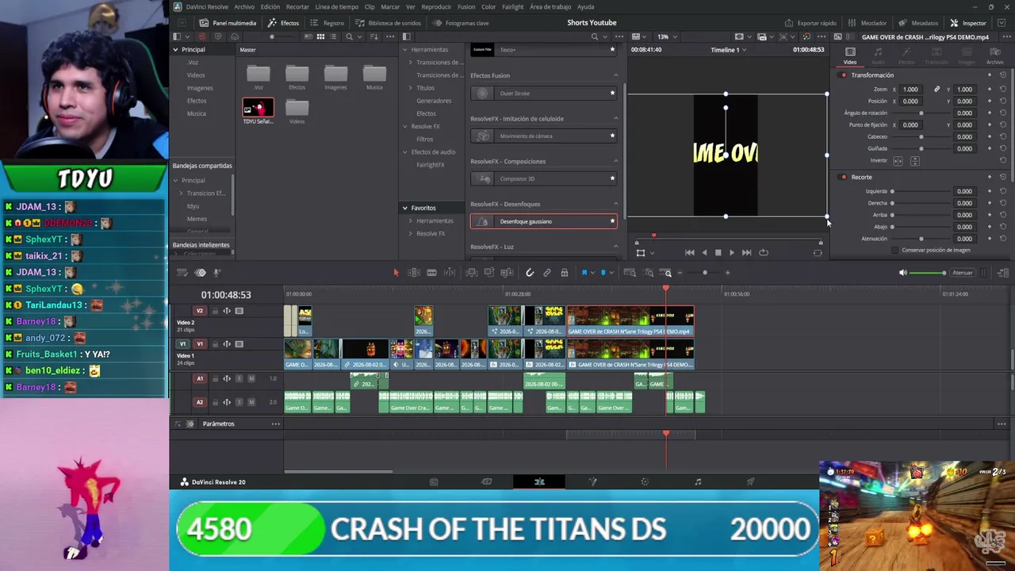Expand the Títulos effects category

(x=411, y=88)
